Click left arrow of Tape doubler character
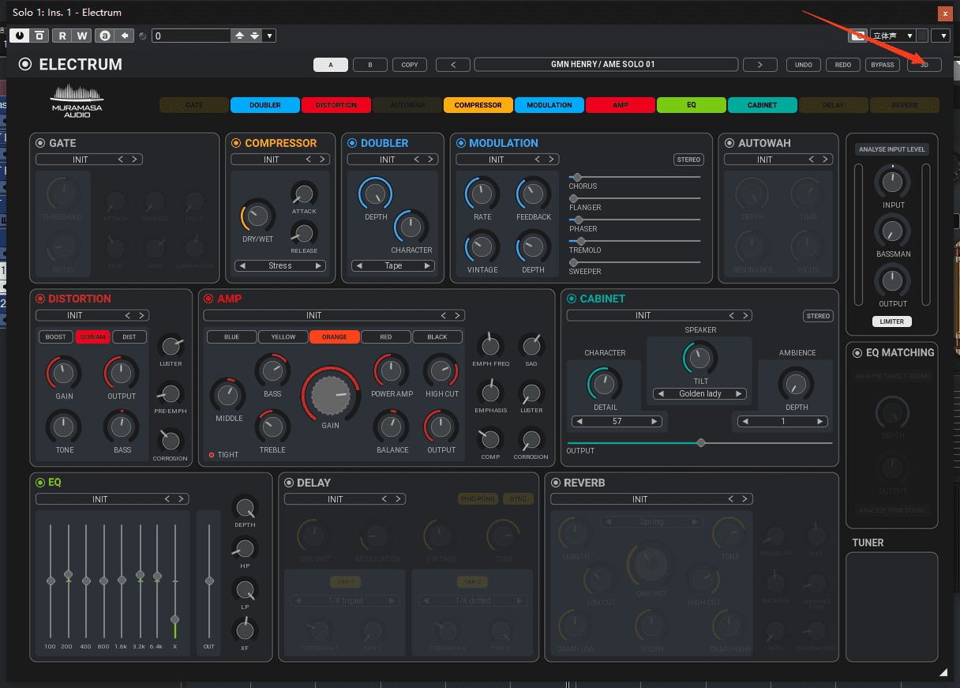The image size is (960, 688). [359, 266]
